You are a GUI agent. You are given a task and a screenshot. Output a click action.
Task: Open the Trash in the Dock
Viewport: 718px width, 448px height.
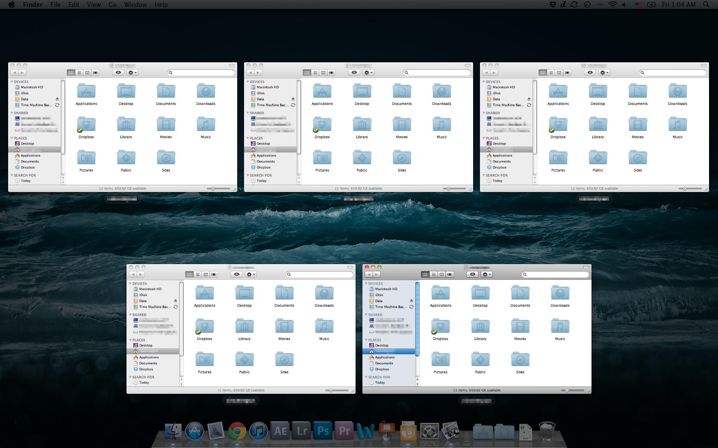click(x=547, y=431)
